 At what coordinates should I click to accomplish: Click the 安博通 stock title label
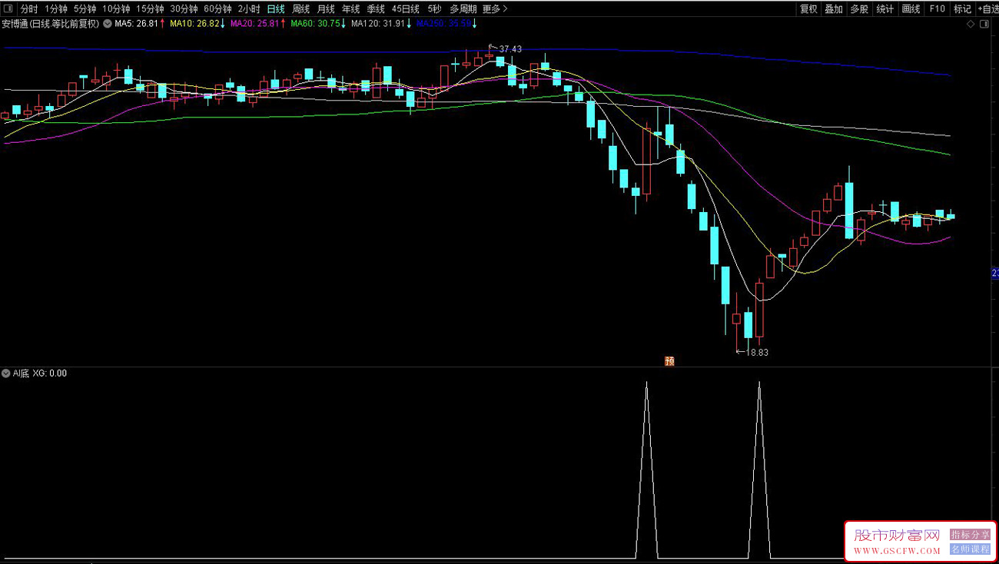(51, 24)
